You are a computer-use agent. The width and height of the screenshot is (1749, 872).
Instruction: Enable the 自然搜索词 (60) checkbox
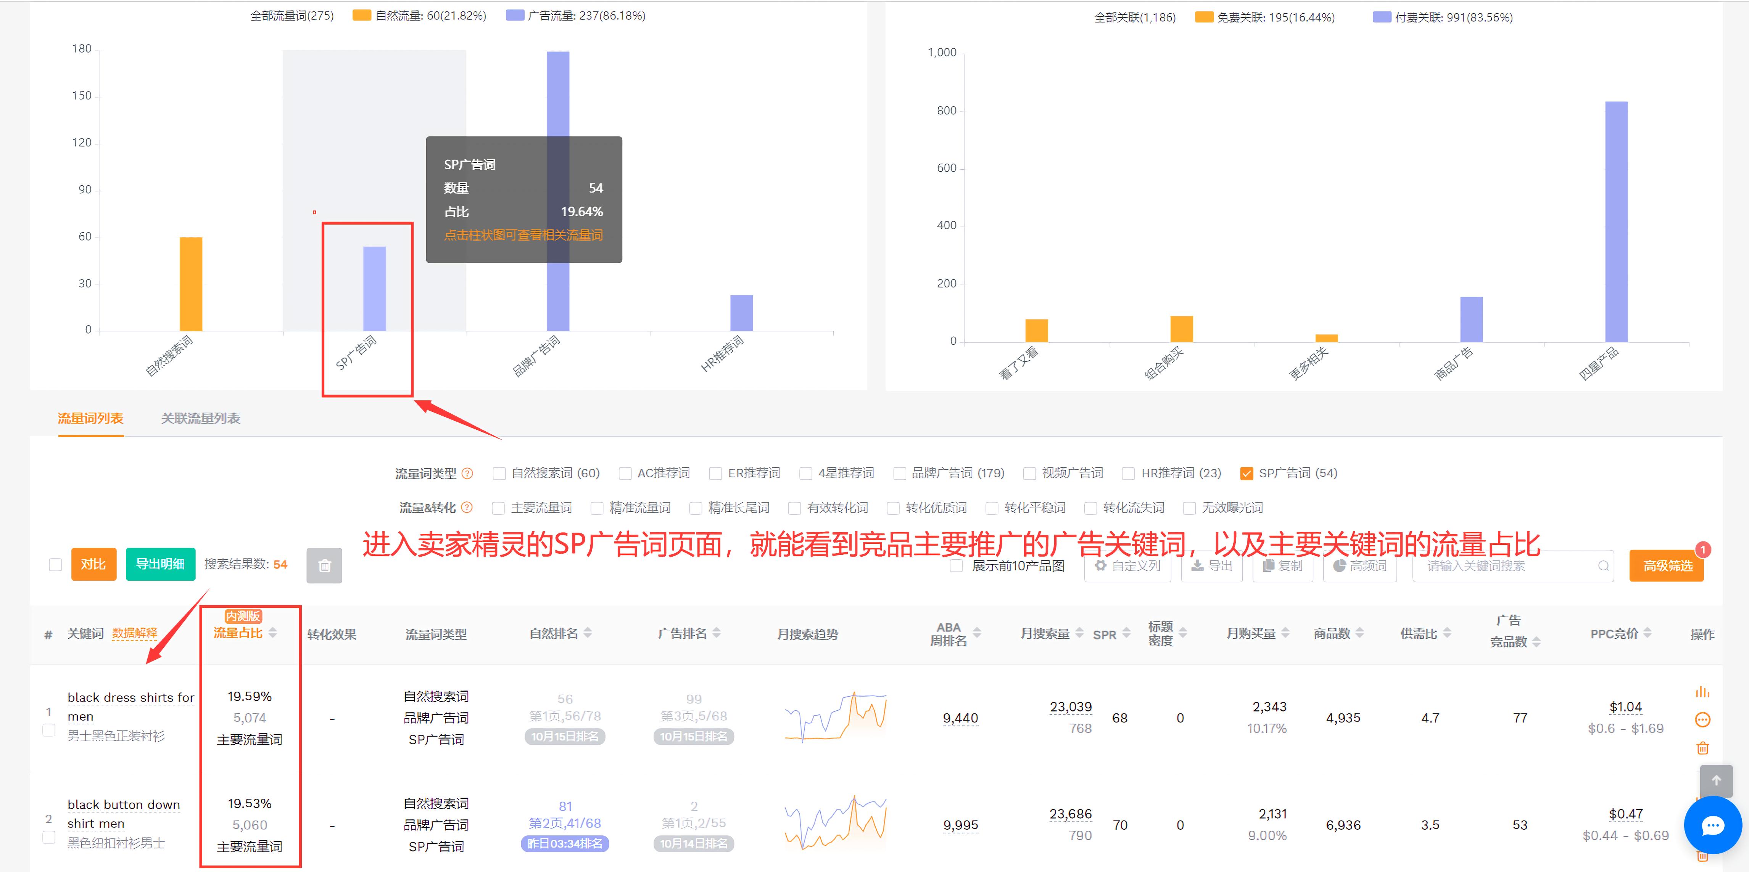[500, 473]
